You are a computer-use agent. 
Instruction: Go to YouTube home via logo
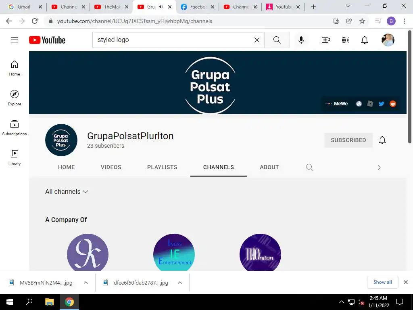pyautogui.click(x=47, y=40)
